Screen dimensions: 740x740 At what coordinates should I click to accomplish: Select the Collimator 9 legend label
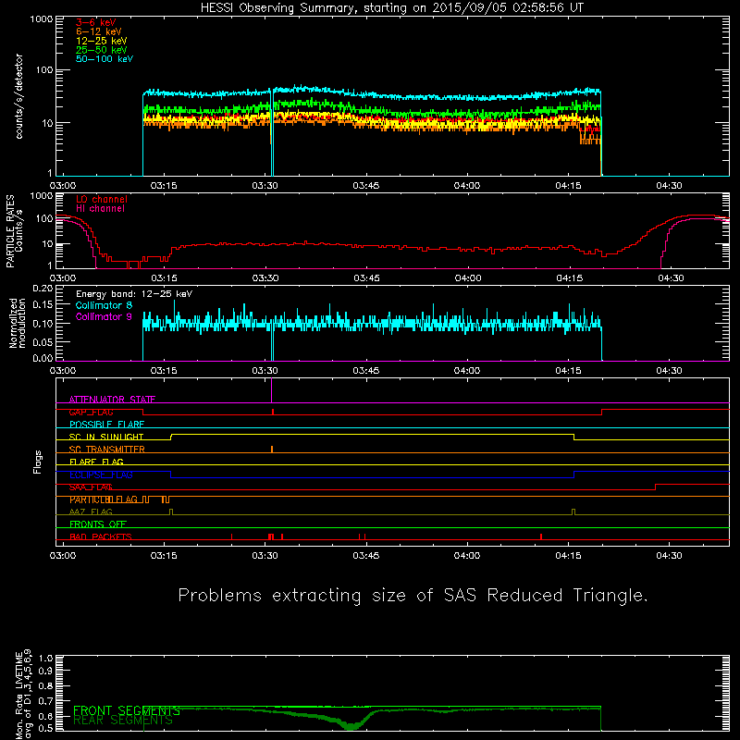point(104,316)
